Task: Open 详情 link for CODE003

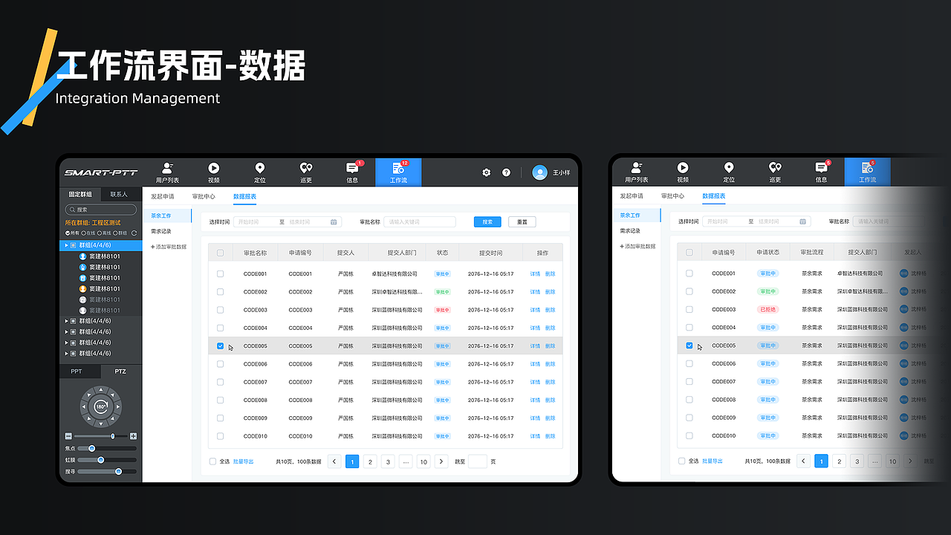Action: [535, 309]
